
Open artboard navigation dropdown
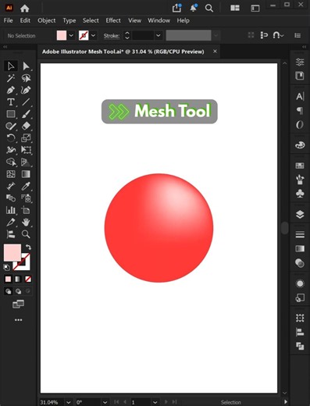(x=155, y=402)
